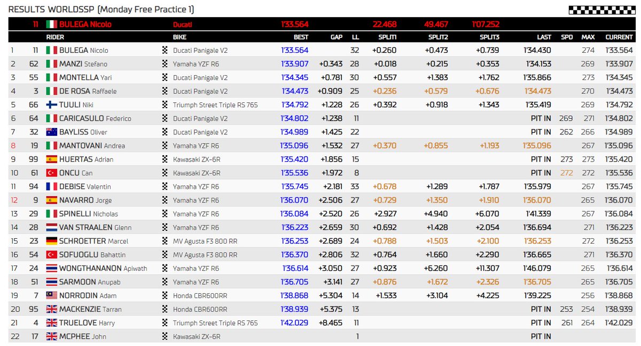Click the chequered icon in SOFUOGLU Bahattin's row

pyautogui.click(x=165, y=254)
